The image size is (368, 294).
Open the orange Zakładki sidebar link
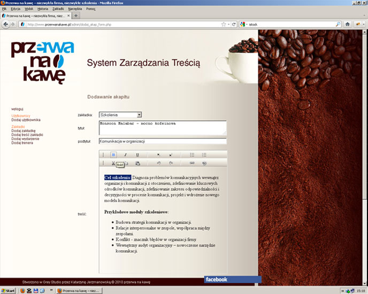(18, 127)
